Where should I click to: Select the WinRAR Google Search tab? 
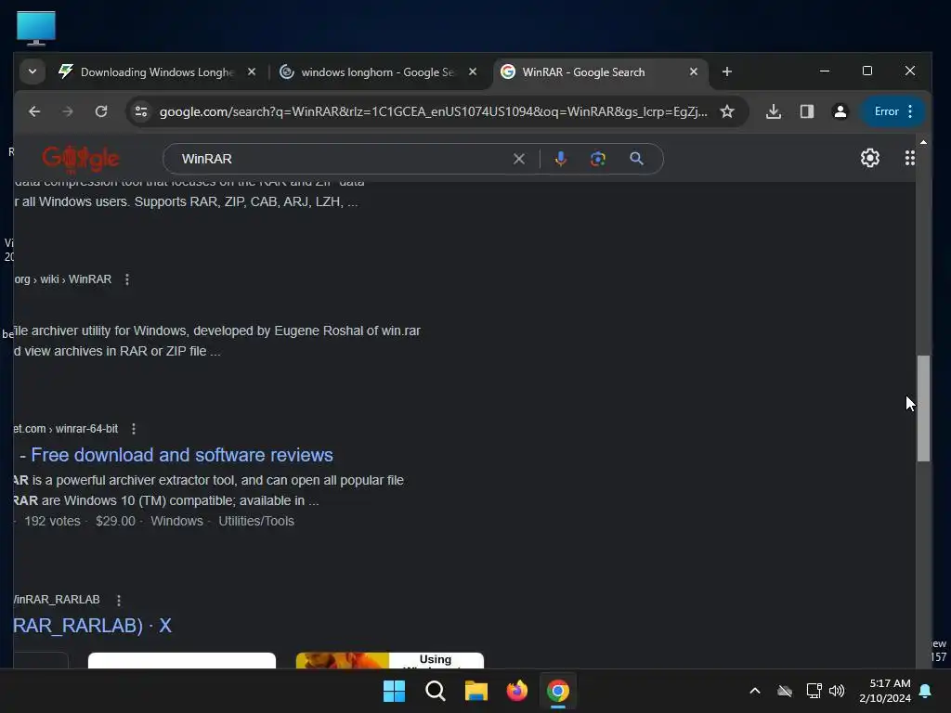(x=583, y=72)
